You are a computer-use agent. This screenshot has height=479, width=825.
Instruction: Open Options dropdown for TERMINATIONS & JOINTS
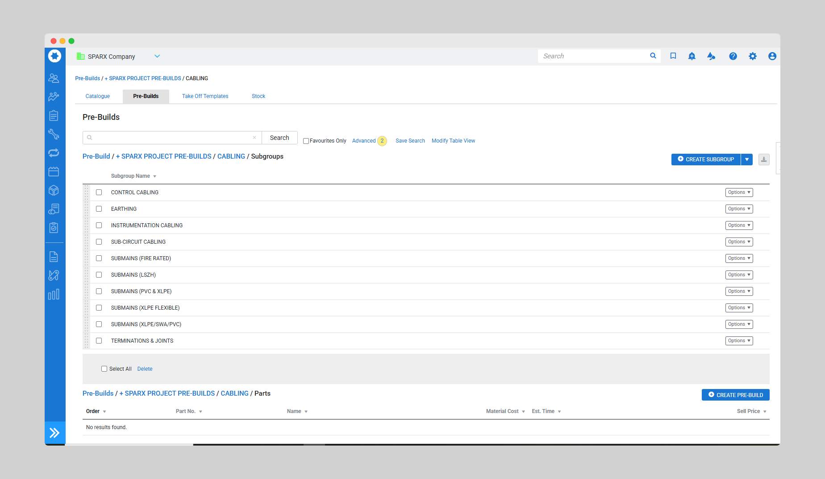point(739,341)
